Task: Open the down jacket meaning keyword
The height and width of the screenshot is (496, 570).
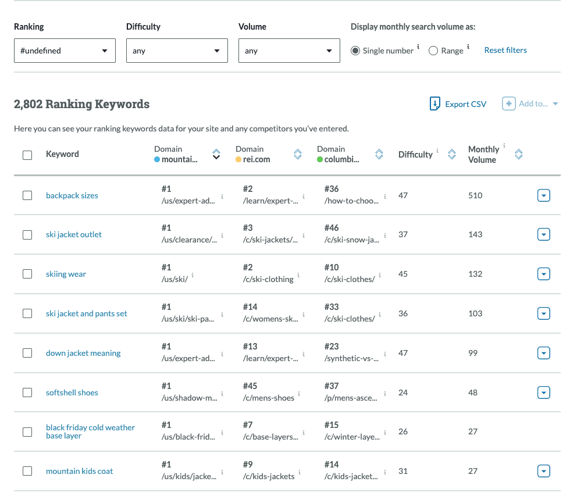Action: [83, 354]
